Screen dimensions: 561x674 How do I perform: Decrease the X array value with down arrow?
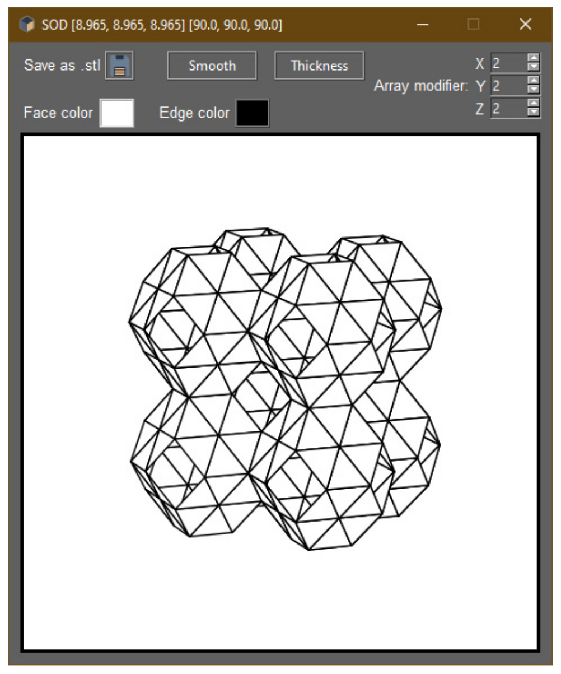(534, 67)
